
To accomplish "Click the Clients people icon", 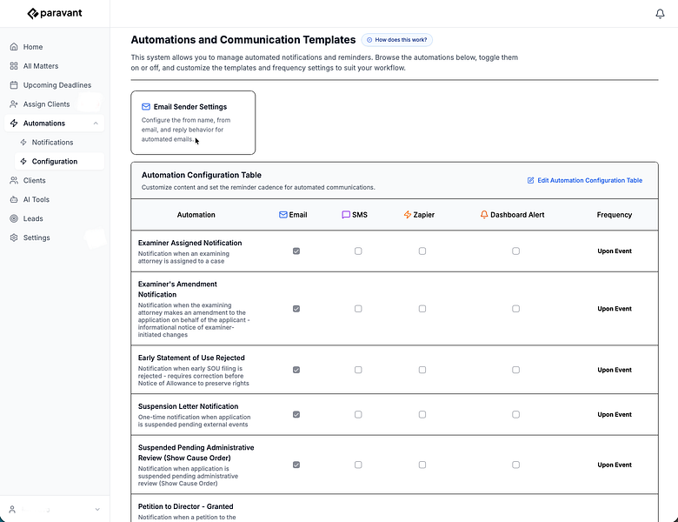I will (x=14, y=180).
